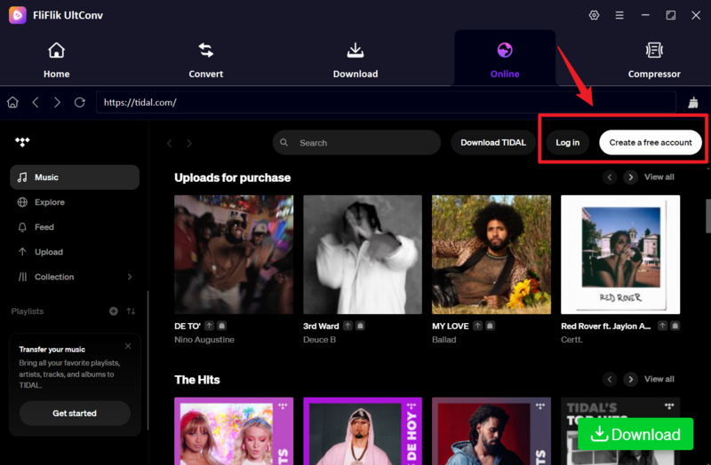
Task: Reload the tidal.com page
Action: pyautogui.click(x=80, y=102)
